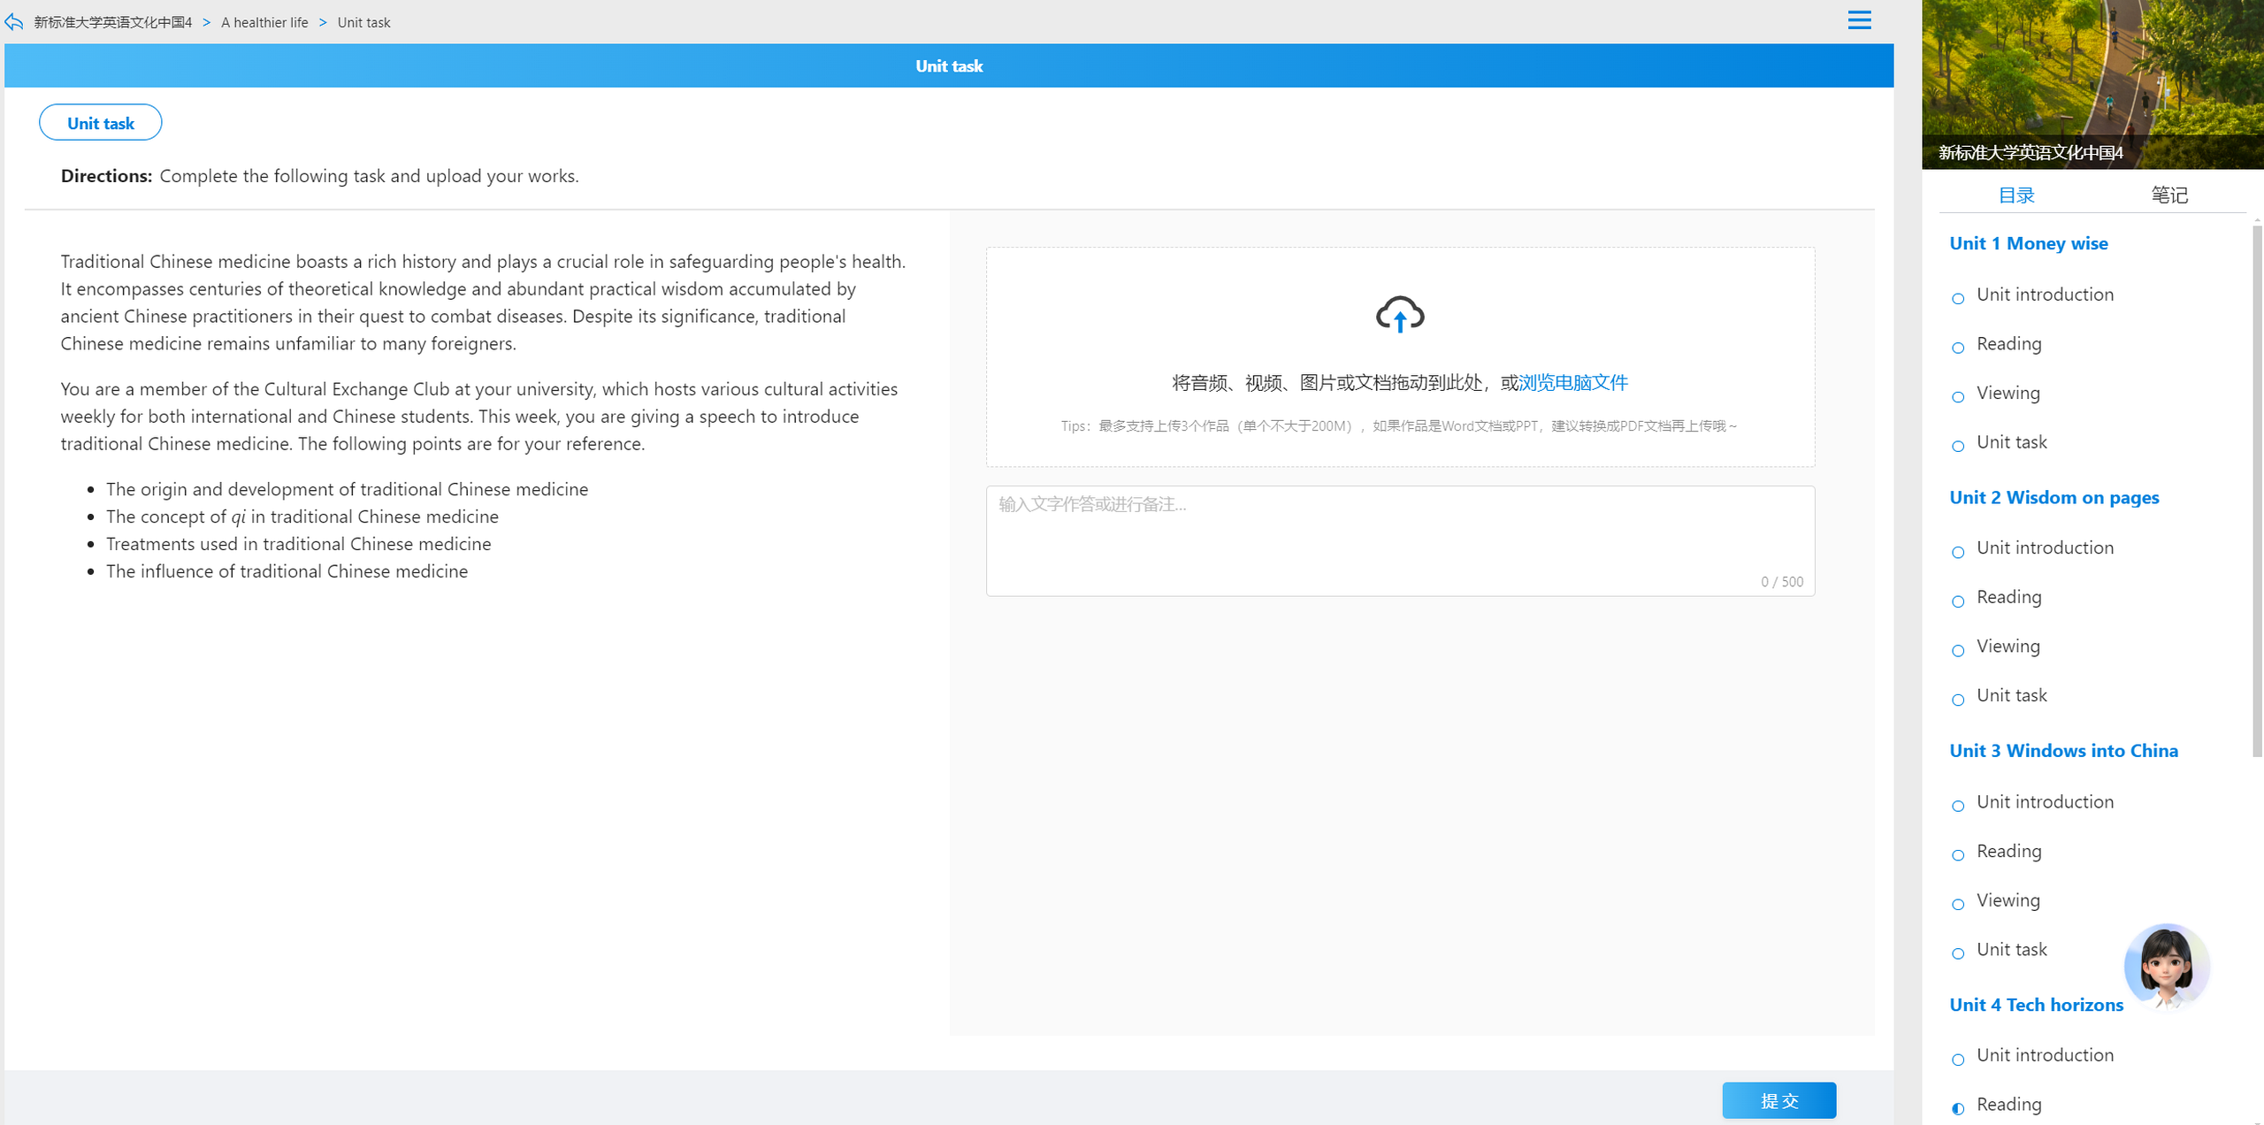2264x1125 pixels.
Task: Click the text answer input box
Action: [x=1400, y=540]
